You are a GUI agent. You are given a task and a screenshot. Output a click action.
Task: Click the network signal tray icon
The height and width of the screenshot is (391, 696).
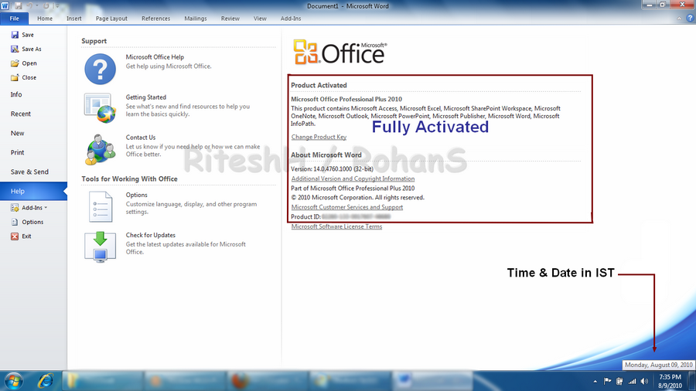click(x=632, y=381)
